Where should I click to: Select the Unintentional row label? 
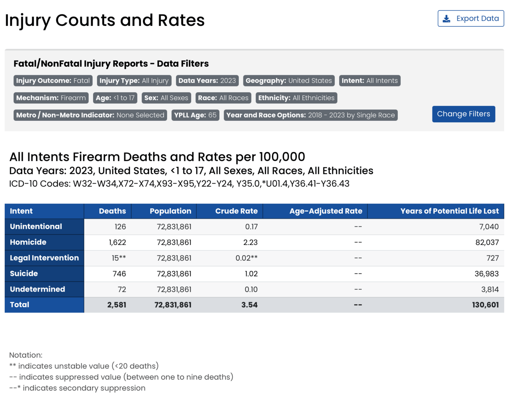(x=36, y=227)
